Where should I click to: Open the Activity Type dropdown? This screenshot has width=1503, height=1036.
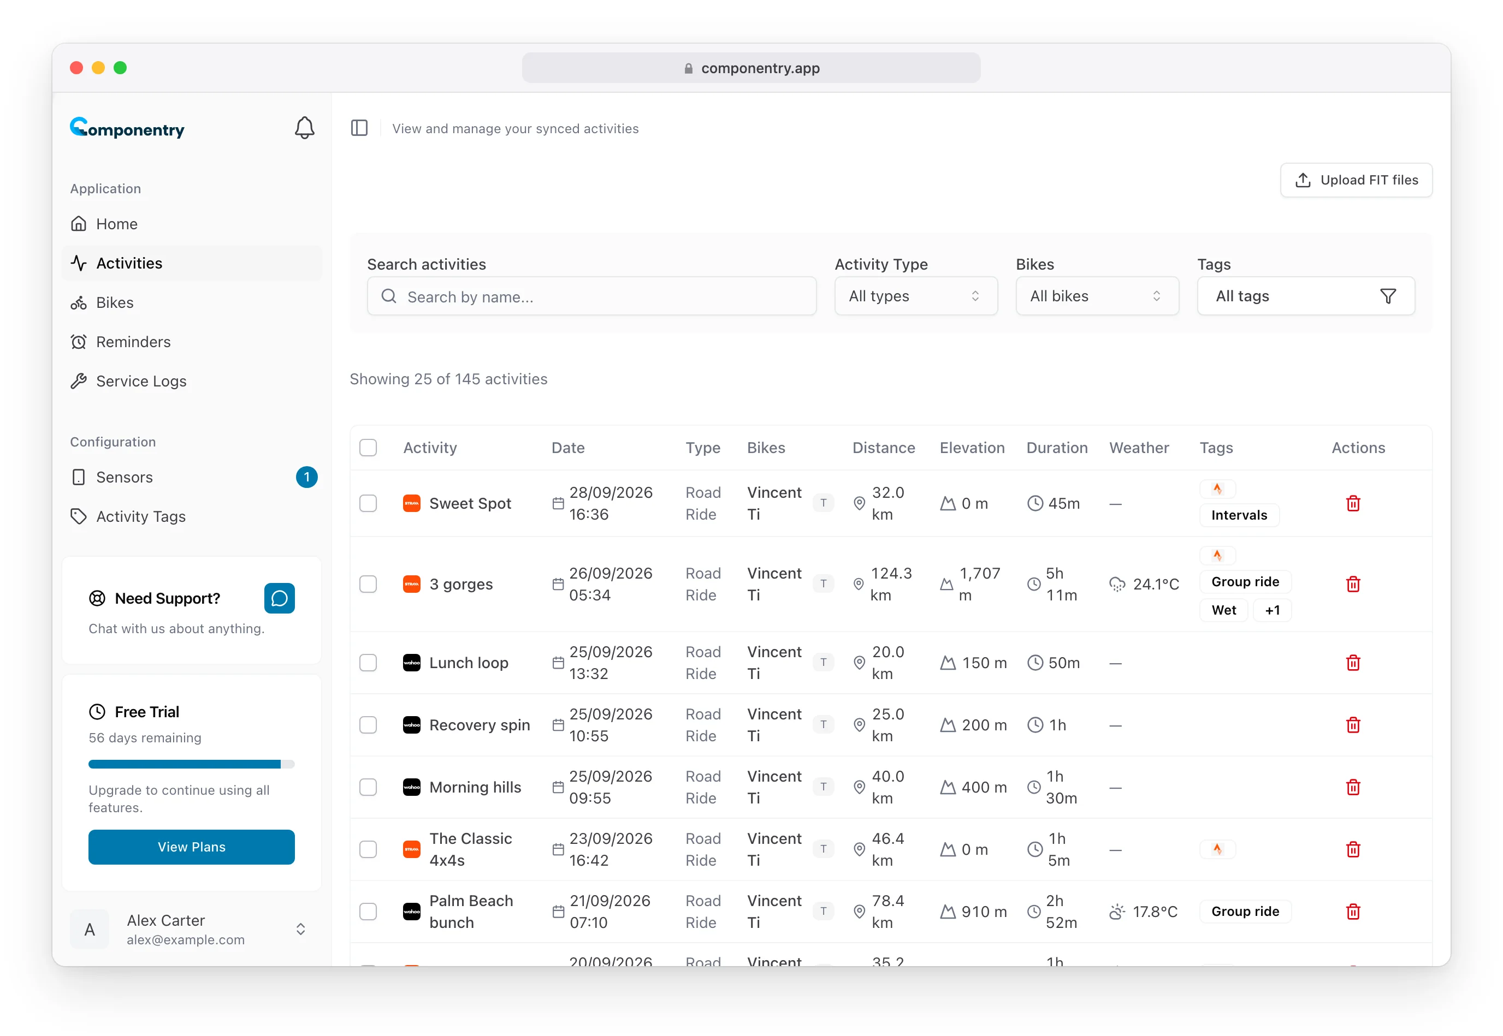click(x=915, y=296)
